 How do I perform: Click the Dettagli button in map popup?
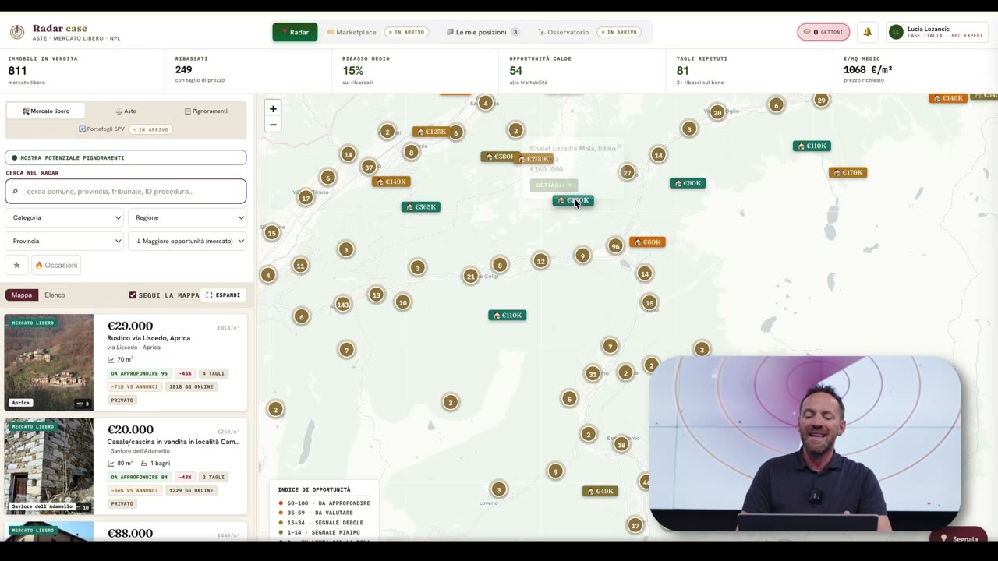pyautogui.click(x=554, y=185)
